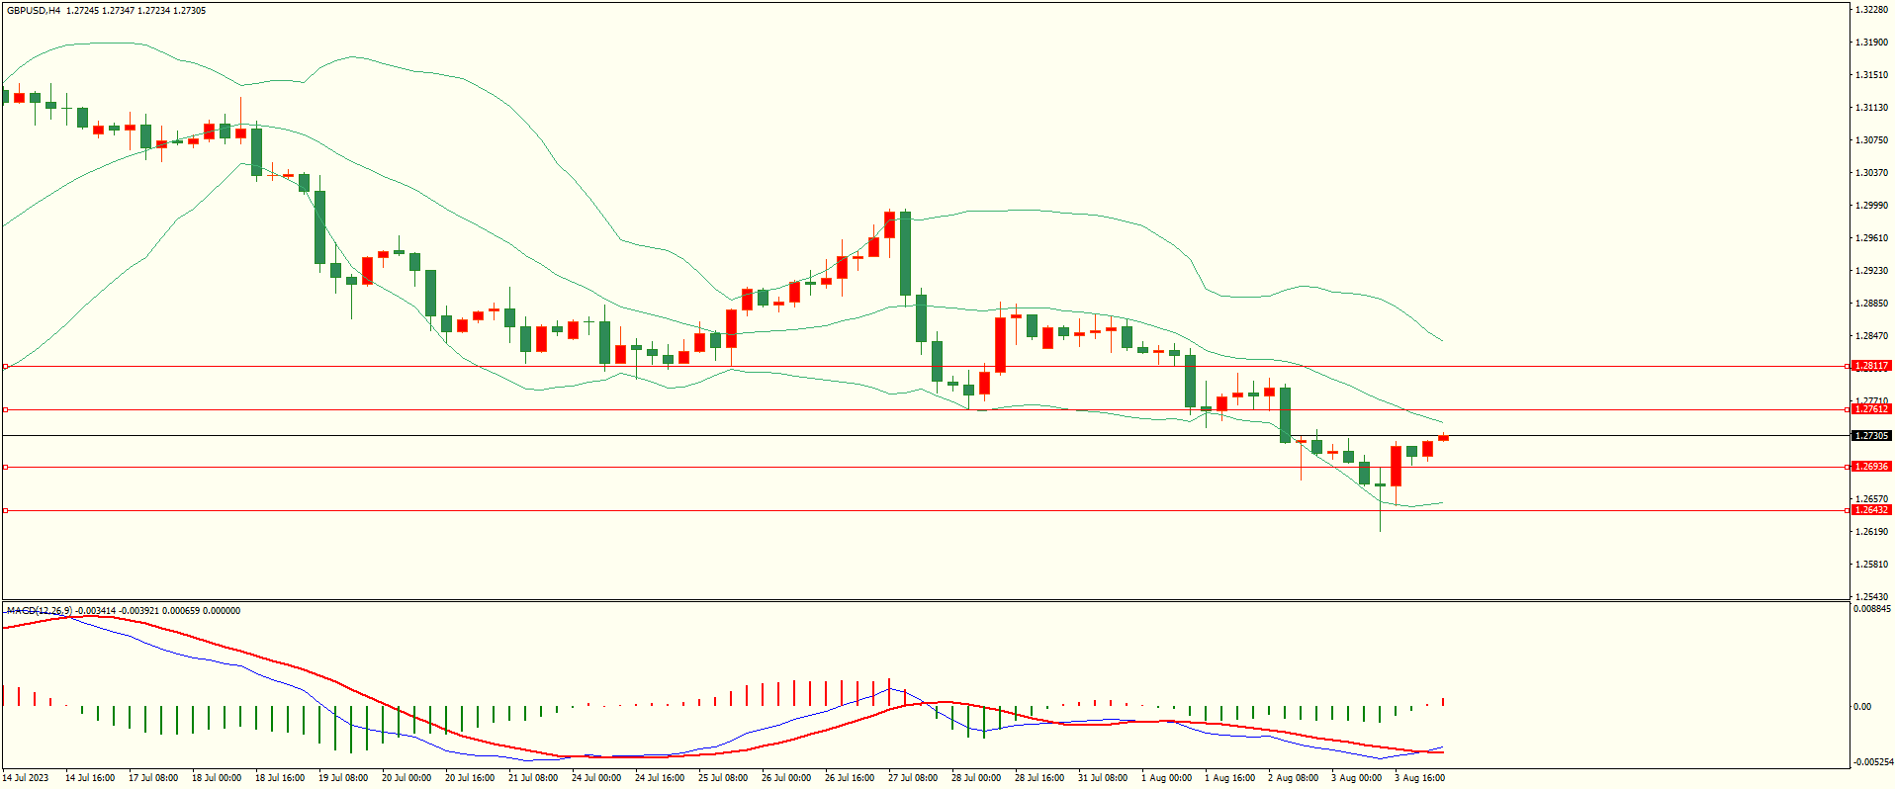Click the last red MACD histogram bar
The width and height of the screenshot is (1895, 789).
pyautogui.click(x=1444, y=702)
